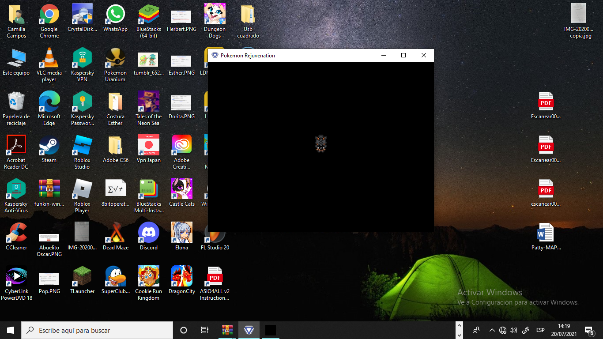
Task: Open SuperClub penguin shortcut
Action: [115, 277]
